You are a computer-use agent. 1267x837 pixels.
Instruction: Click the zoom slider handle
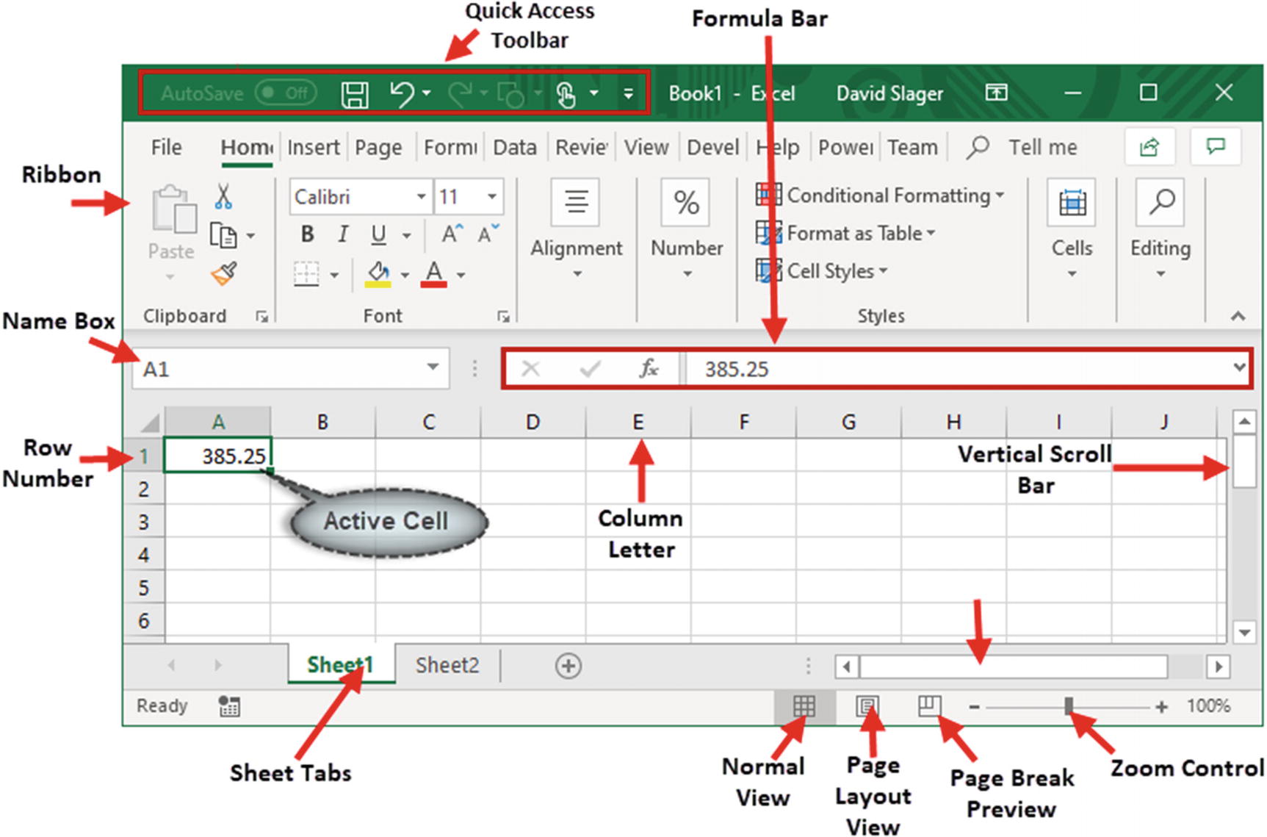coord(1069,706)
